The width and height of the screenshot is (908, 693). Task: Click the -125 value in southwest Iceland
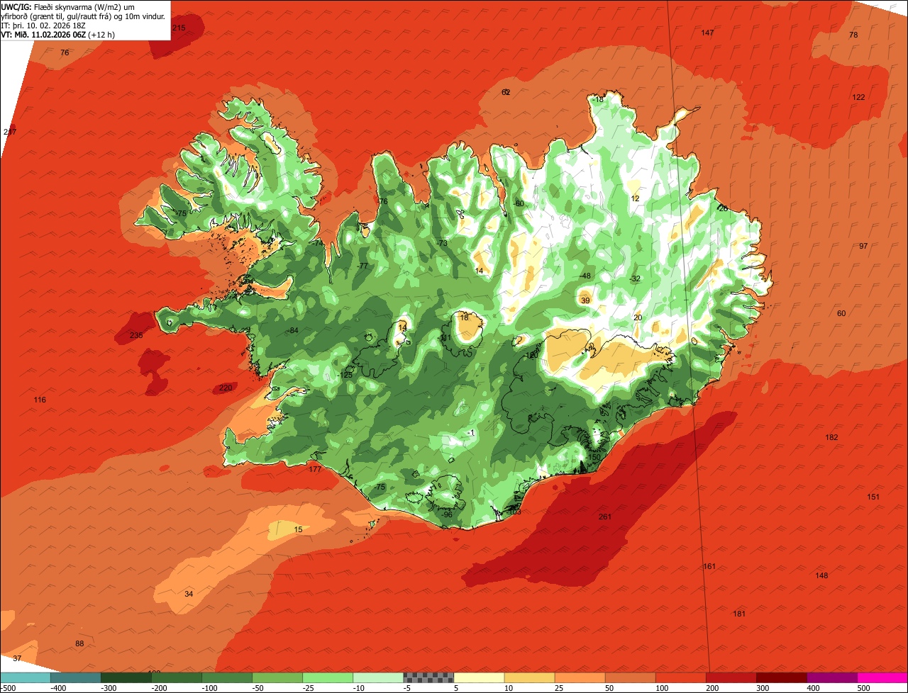point(345,375)
